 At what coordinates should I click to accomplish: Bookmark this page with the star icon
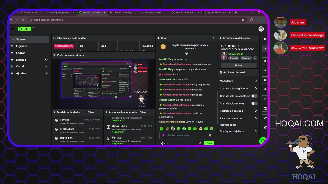click(243, 20)
